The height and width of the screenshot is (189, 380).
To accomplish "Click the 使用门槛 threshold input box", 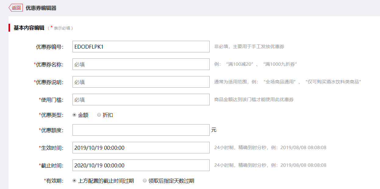I will (141, 99).
